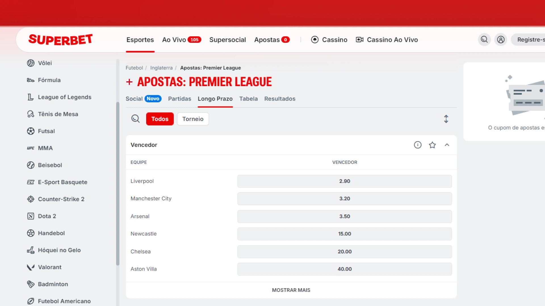This screenshot has height=306, width=545.
Task: Bet on Aston Villa at 40.00
Action: coord(345,269)
